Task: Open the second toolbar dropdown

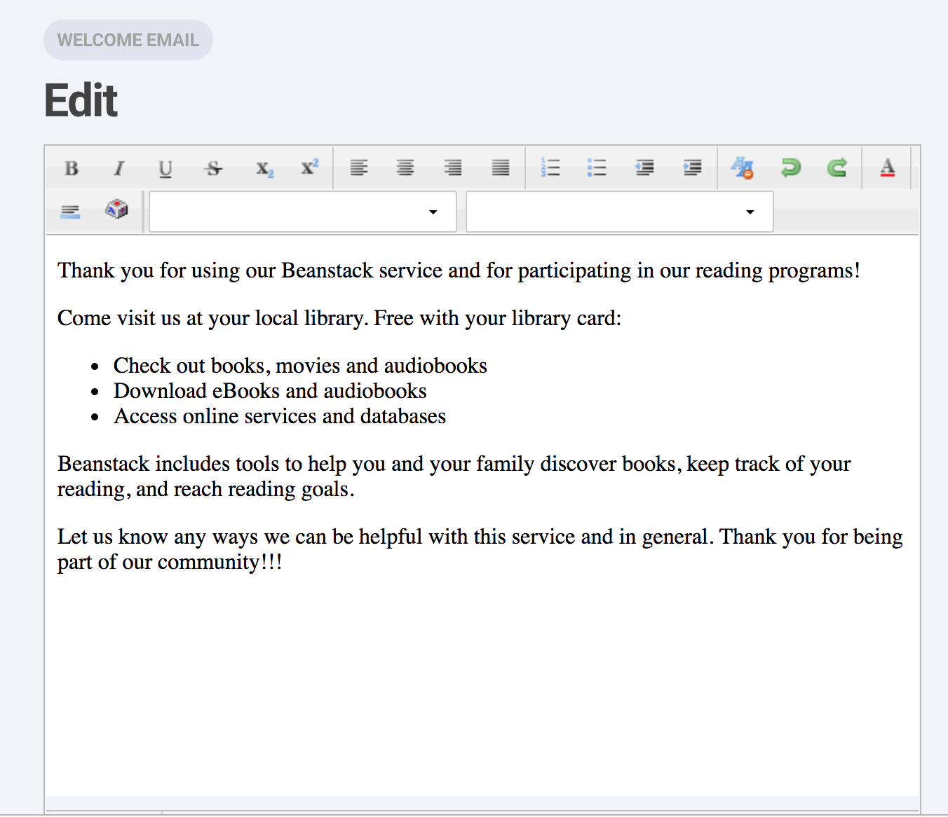Action: tap(620, 212)
